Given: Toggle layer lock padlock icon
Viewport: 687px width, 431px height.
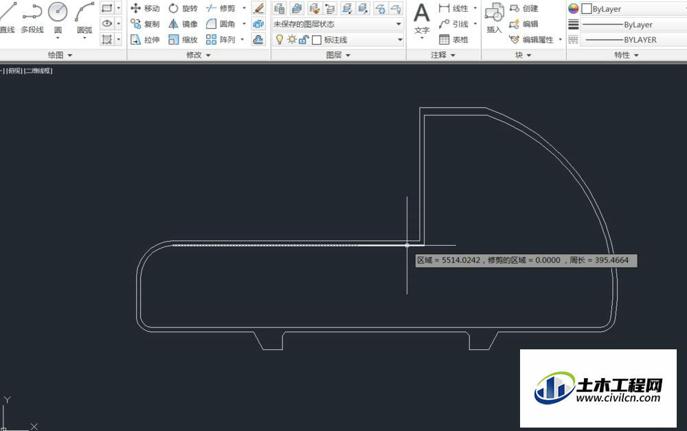Looking at the screenshot, I should click(x=304, y=40).
